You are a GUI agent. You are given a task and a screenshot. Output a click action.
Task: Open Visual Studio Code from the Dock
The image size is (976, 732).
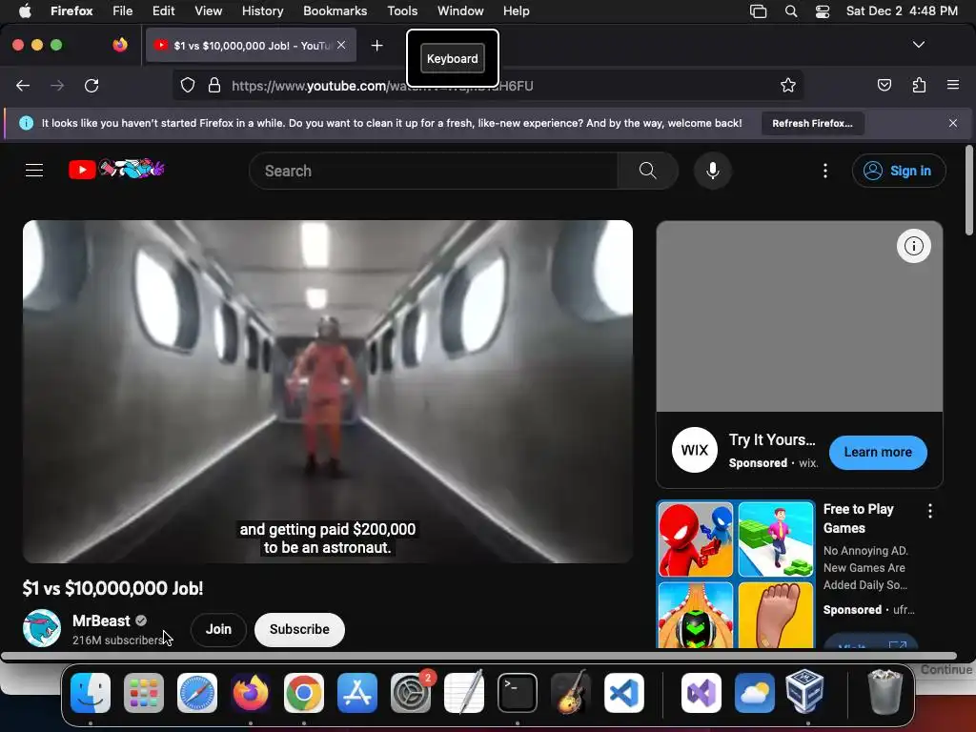tap(623, 692)
